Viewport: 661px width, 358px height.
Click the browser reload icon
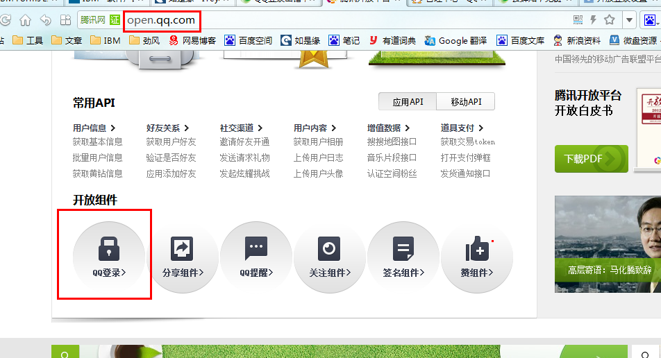pyautogui.click(x=5, y=20)
